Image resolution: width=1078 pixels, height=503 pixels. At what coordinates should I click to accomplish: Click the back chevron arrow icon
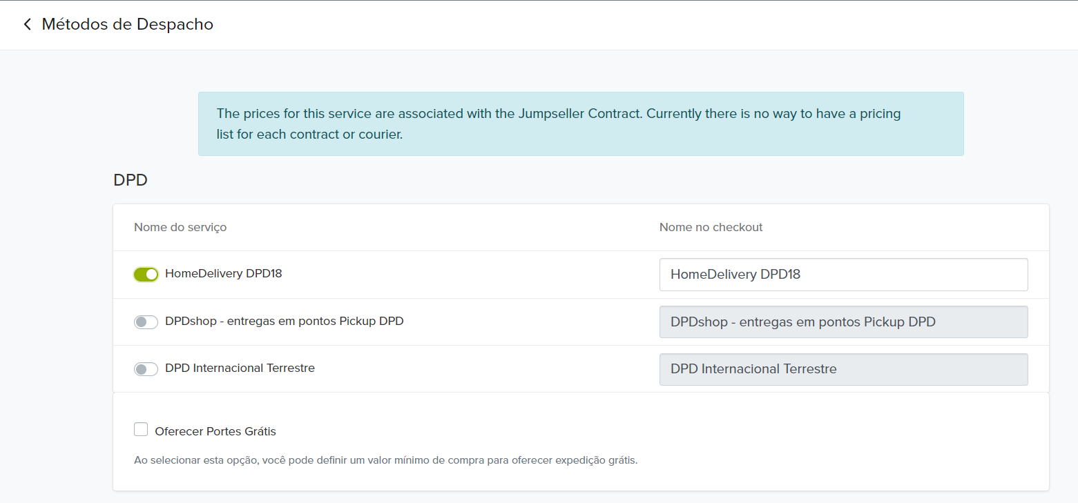click(27, 25)
